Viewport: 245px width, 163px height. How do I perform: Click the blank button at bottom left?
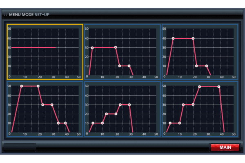tap(20, 147)
